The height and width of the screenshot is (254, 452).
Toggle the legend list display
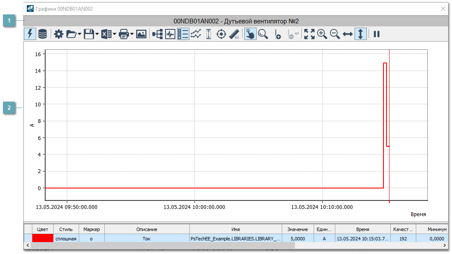[183, 34]
